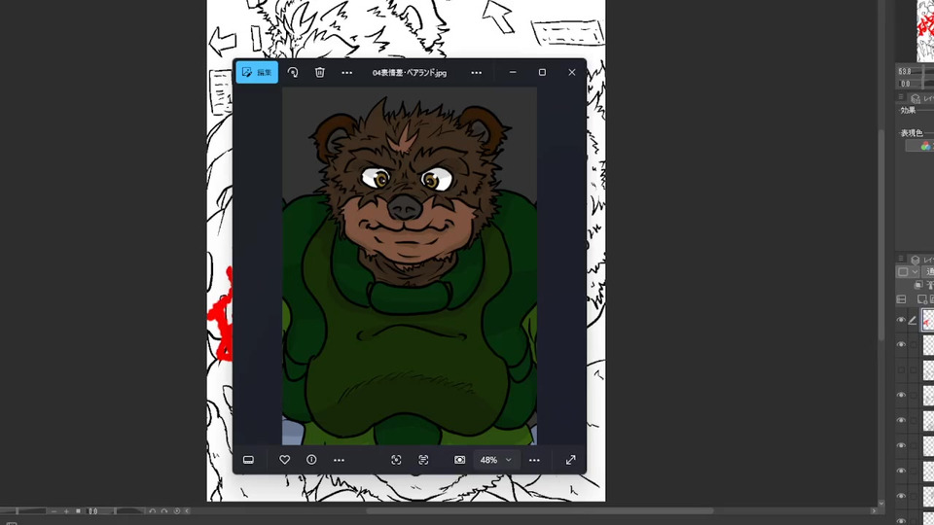Screen dimensions: 934x525
Task: Click the canvas vertical scrollbar
Action: pyautogui.click(x=881, y=234)
